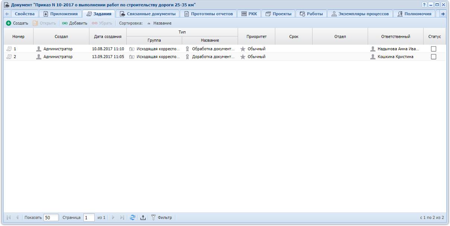This screenshot has height=226, width=450.
Task: Click the help question mark icon
Action: pyautogui.click(x=424, y=5)
